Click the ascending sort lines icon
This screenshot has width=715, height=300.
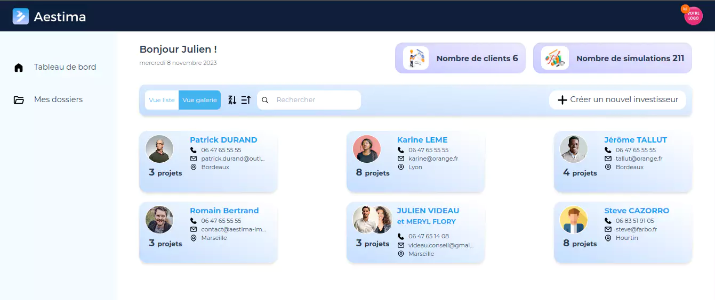coord(246,100)
